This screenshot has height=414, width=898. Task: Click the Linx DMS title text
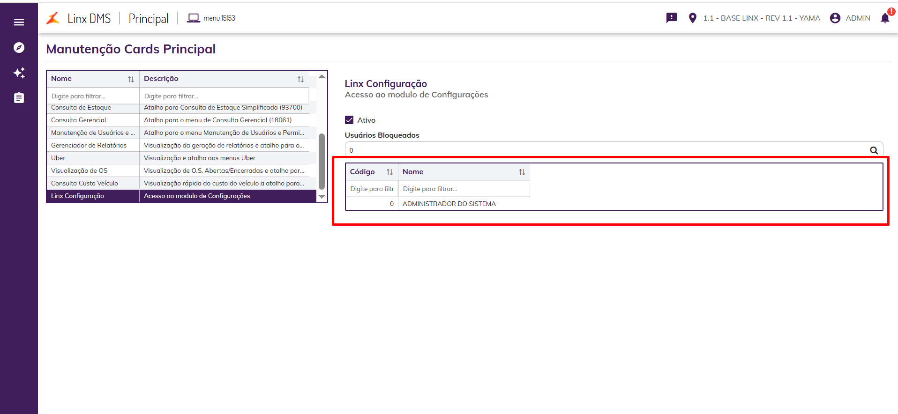(x=89, y=18)
